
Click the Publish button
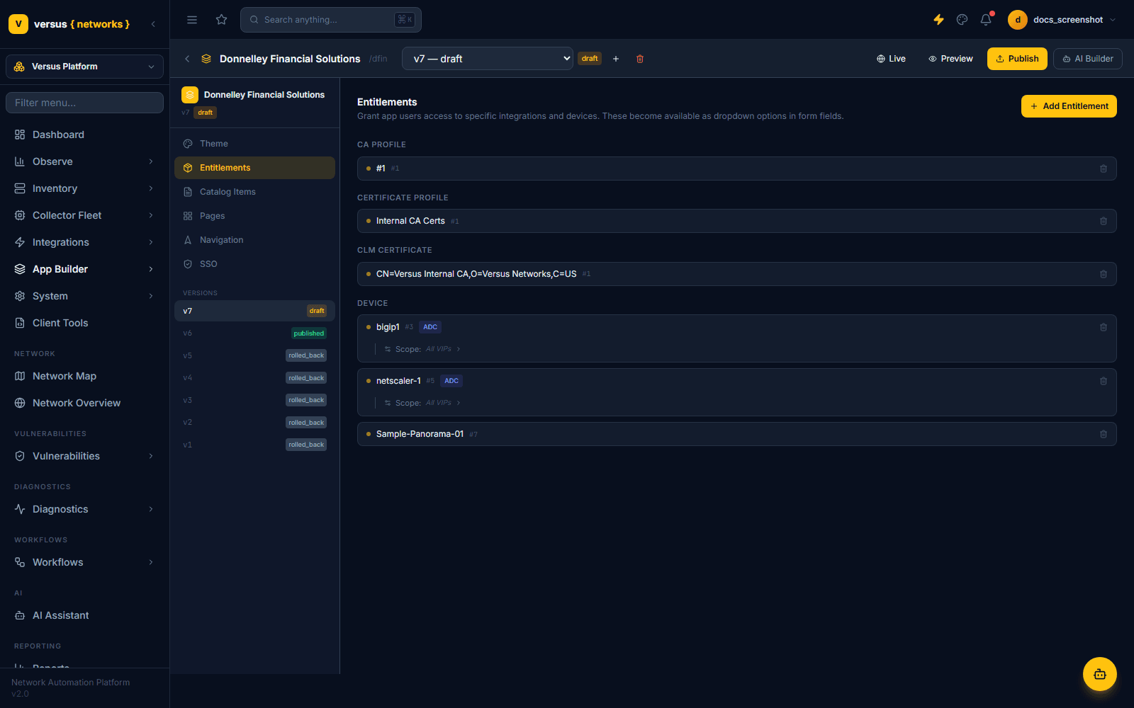coord(1017,59)
